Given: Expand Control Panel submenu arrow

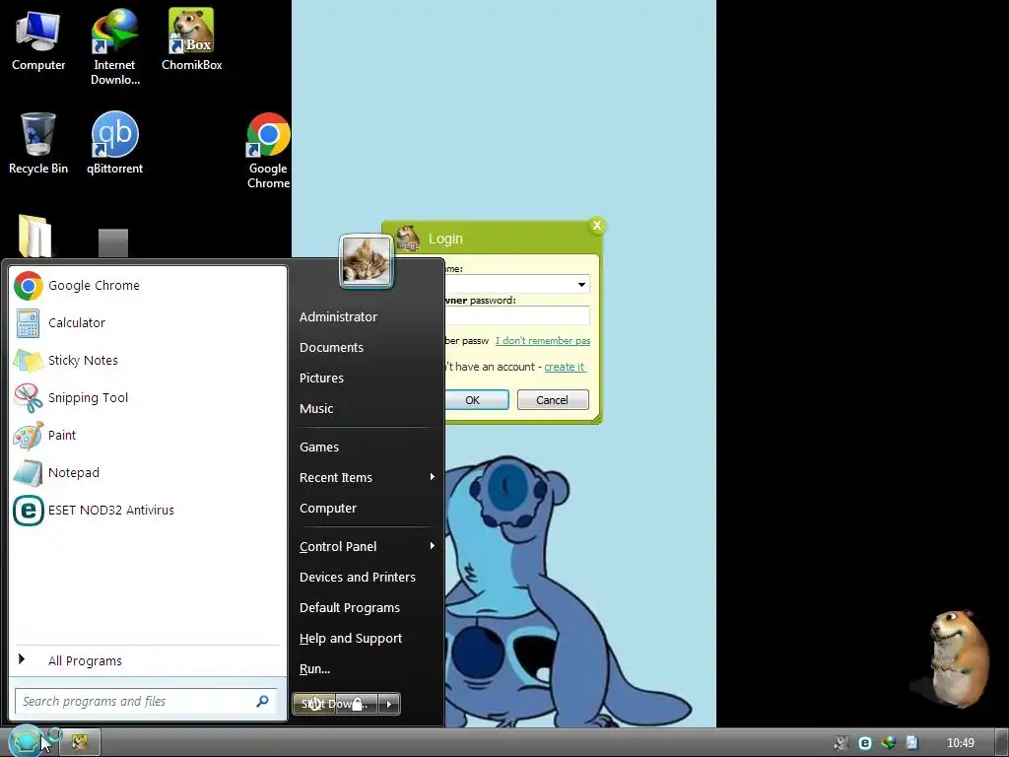Looking at the screenshot, I should 433,546.
